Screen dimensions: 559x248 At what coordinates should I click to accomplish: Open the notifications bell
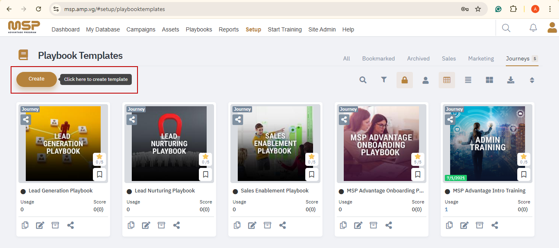click(x=533, y=28)
